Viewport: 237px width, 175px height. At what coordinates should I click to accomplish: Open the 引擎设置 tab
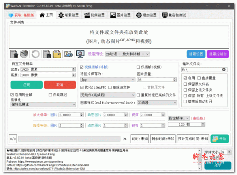tap(69, 15)
